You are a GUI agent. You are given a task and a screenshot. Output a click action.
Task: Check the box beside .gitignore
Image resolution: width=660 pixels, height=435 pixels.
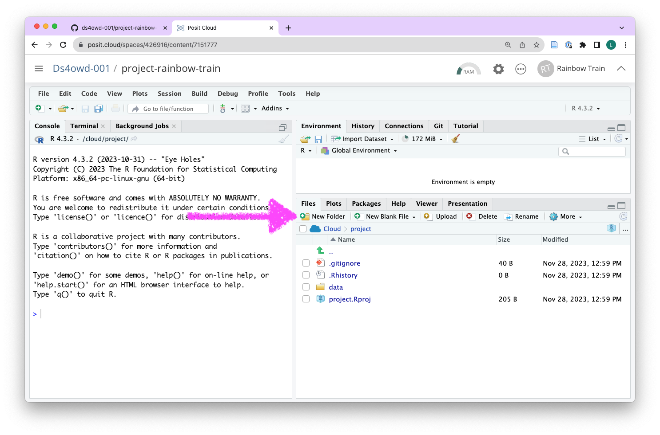(x=306, y=263)
